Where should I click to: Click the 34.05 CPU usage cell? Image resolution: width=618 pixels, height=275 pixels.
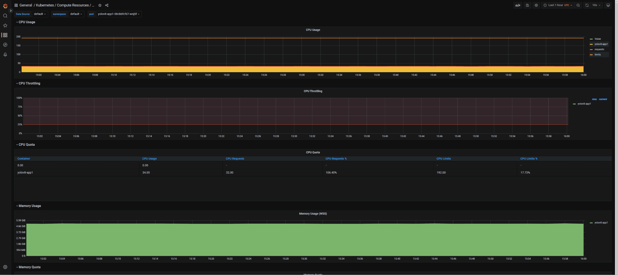click(x=181, y=173)
